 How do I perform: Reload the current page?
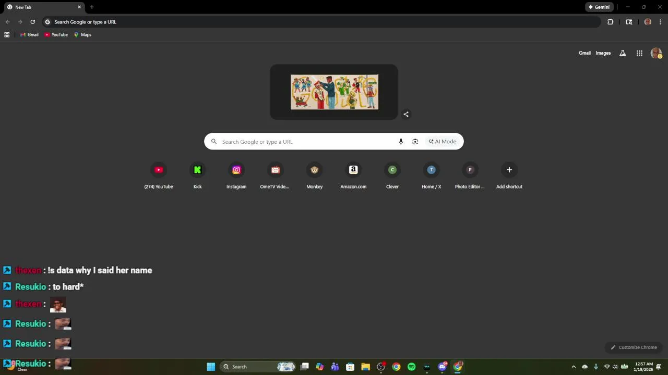[32, 22]
